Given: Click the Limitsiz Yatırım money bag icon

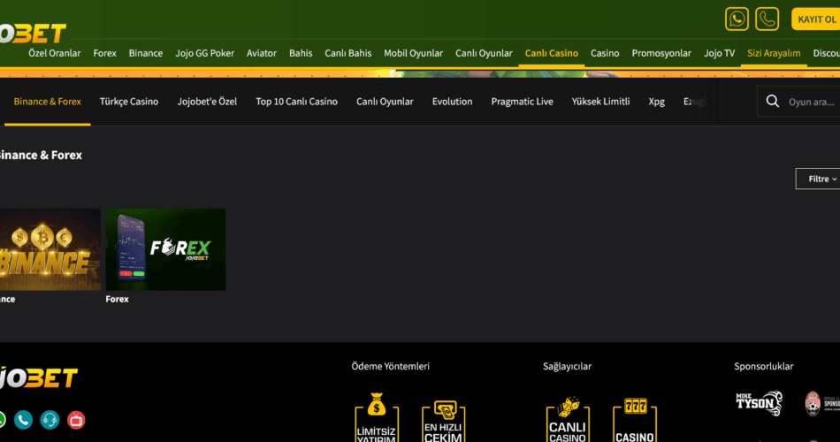Looking at the screenshot, I should (x=377, y=417).
